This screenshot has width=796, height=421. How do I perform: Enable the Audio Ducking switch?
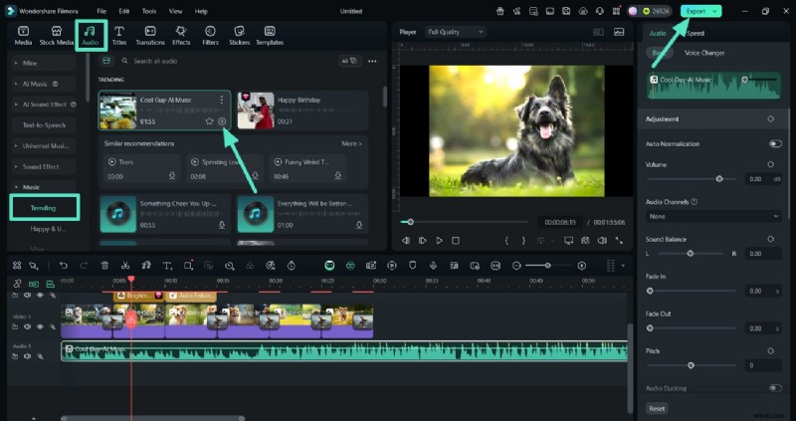pos(774,388)
